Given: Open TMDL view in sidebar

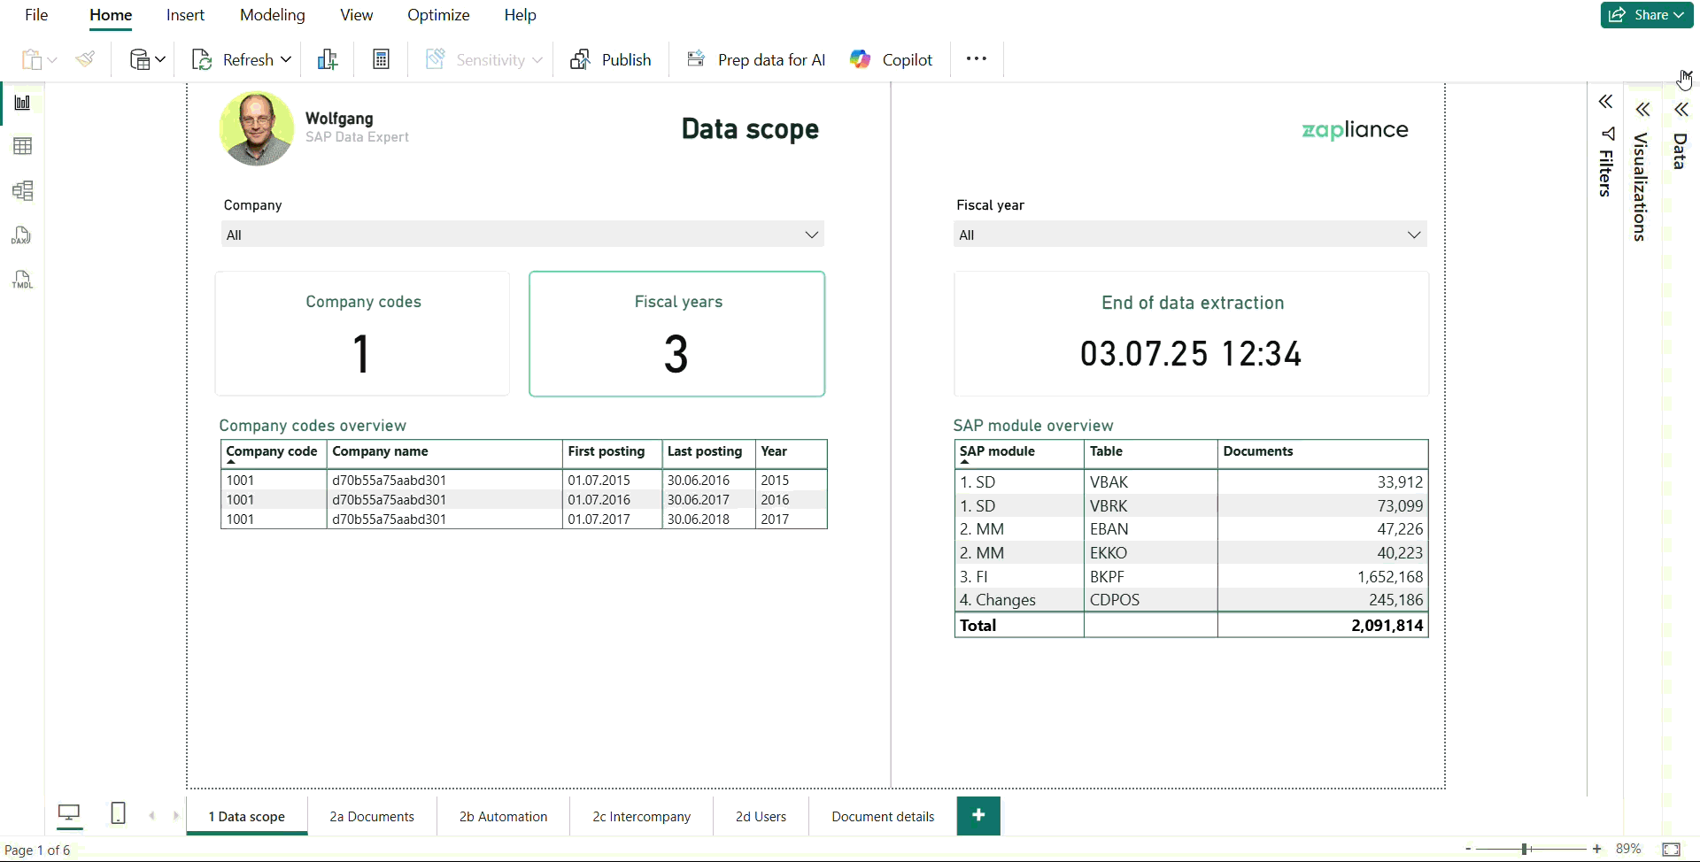Looking at the screenshot, I should pyautogui.click(x=22, y=280).
